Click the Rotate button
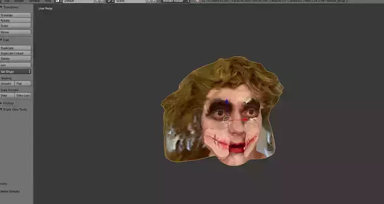Viewport: 384px width, 204px height. click(x=15, y=20)
